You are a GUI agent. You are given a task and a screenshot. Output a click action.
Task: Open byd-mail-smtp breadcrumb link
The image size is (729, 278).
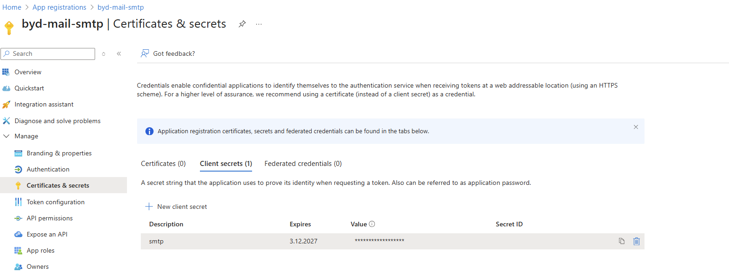pos(120,7)
